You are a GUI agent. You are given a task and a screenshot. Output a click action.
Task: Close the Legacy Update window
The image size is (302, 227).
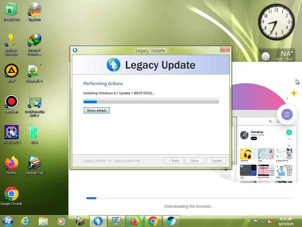coord(225,49)
